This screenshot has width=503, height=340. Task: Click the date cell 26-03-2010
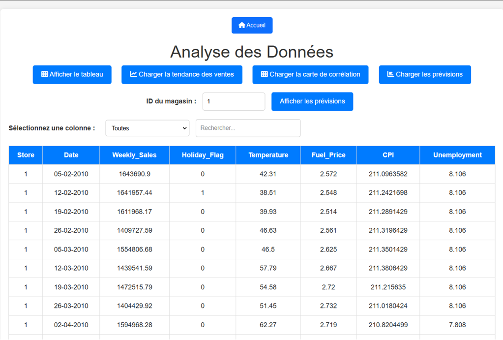pyautogui.click(x=71, y=306)
